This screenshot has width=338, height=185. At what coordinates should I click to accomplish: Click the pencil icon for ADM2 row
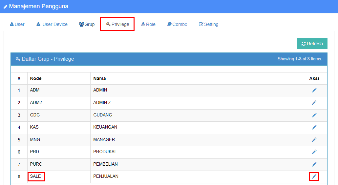[314, 103]
